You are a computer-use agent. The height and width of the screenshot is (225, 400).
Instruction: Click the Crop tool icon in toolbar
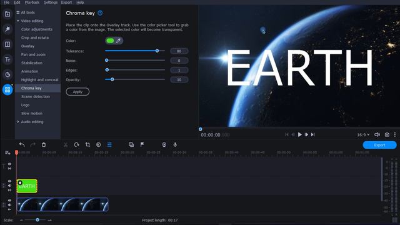coord(87,144)
